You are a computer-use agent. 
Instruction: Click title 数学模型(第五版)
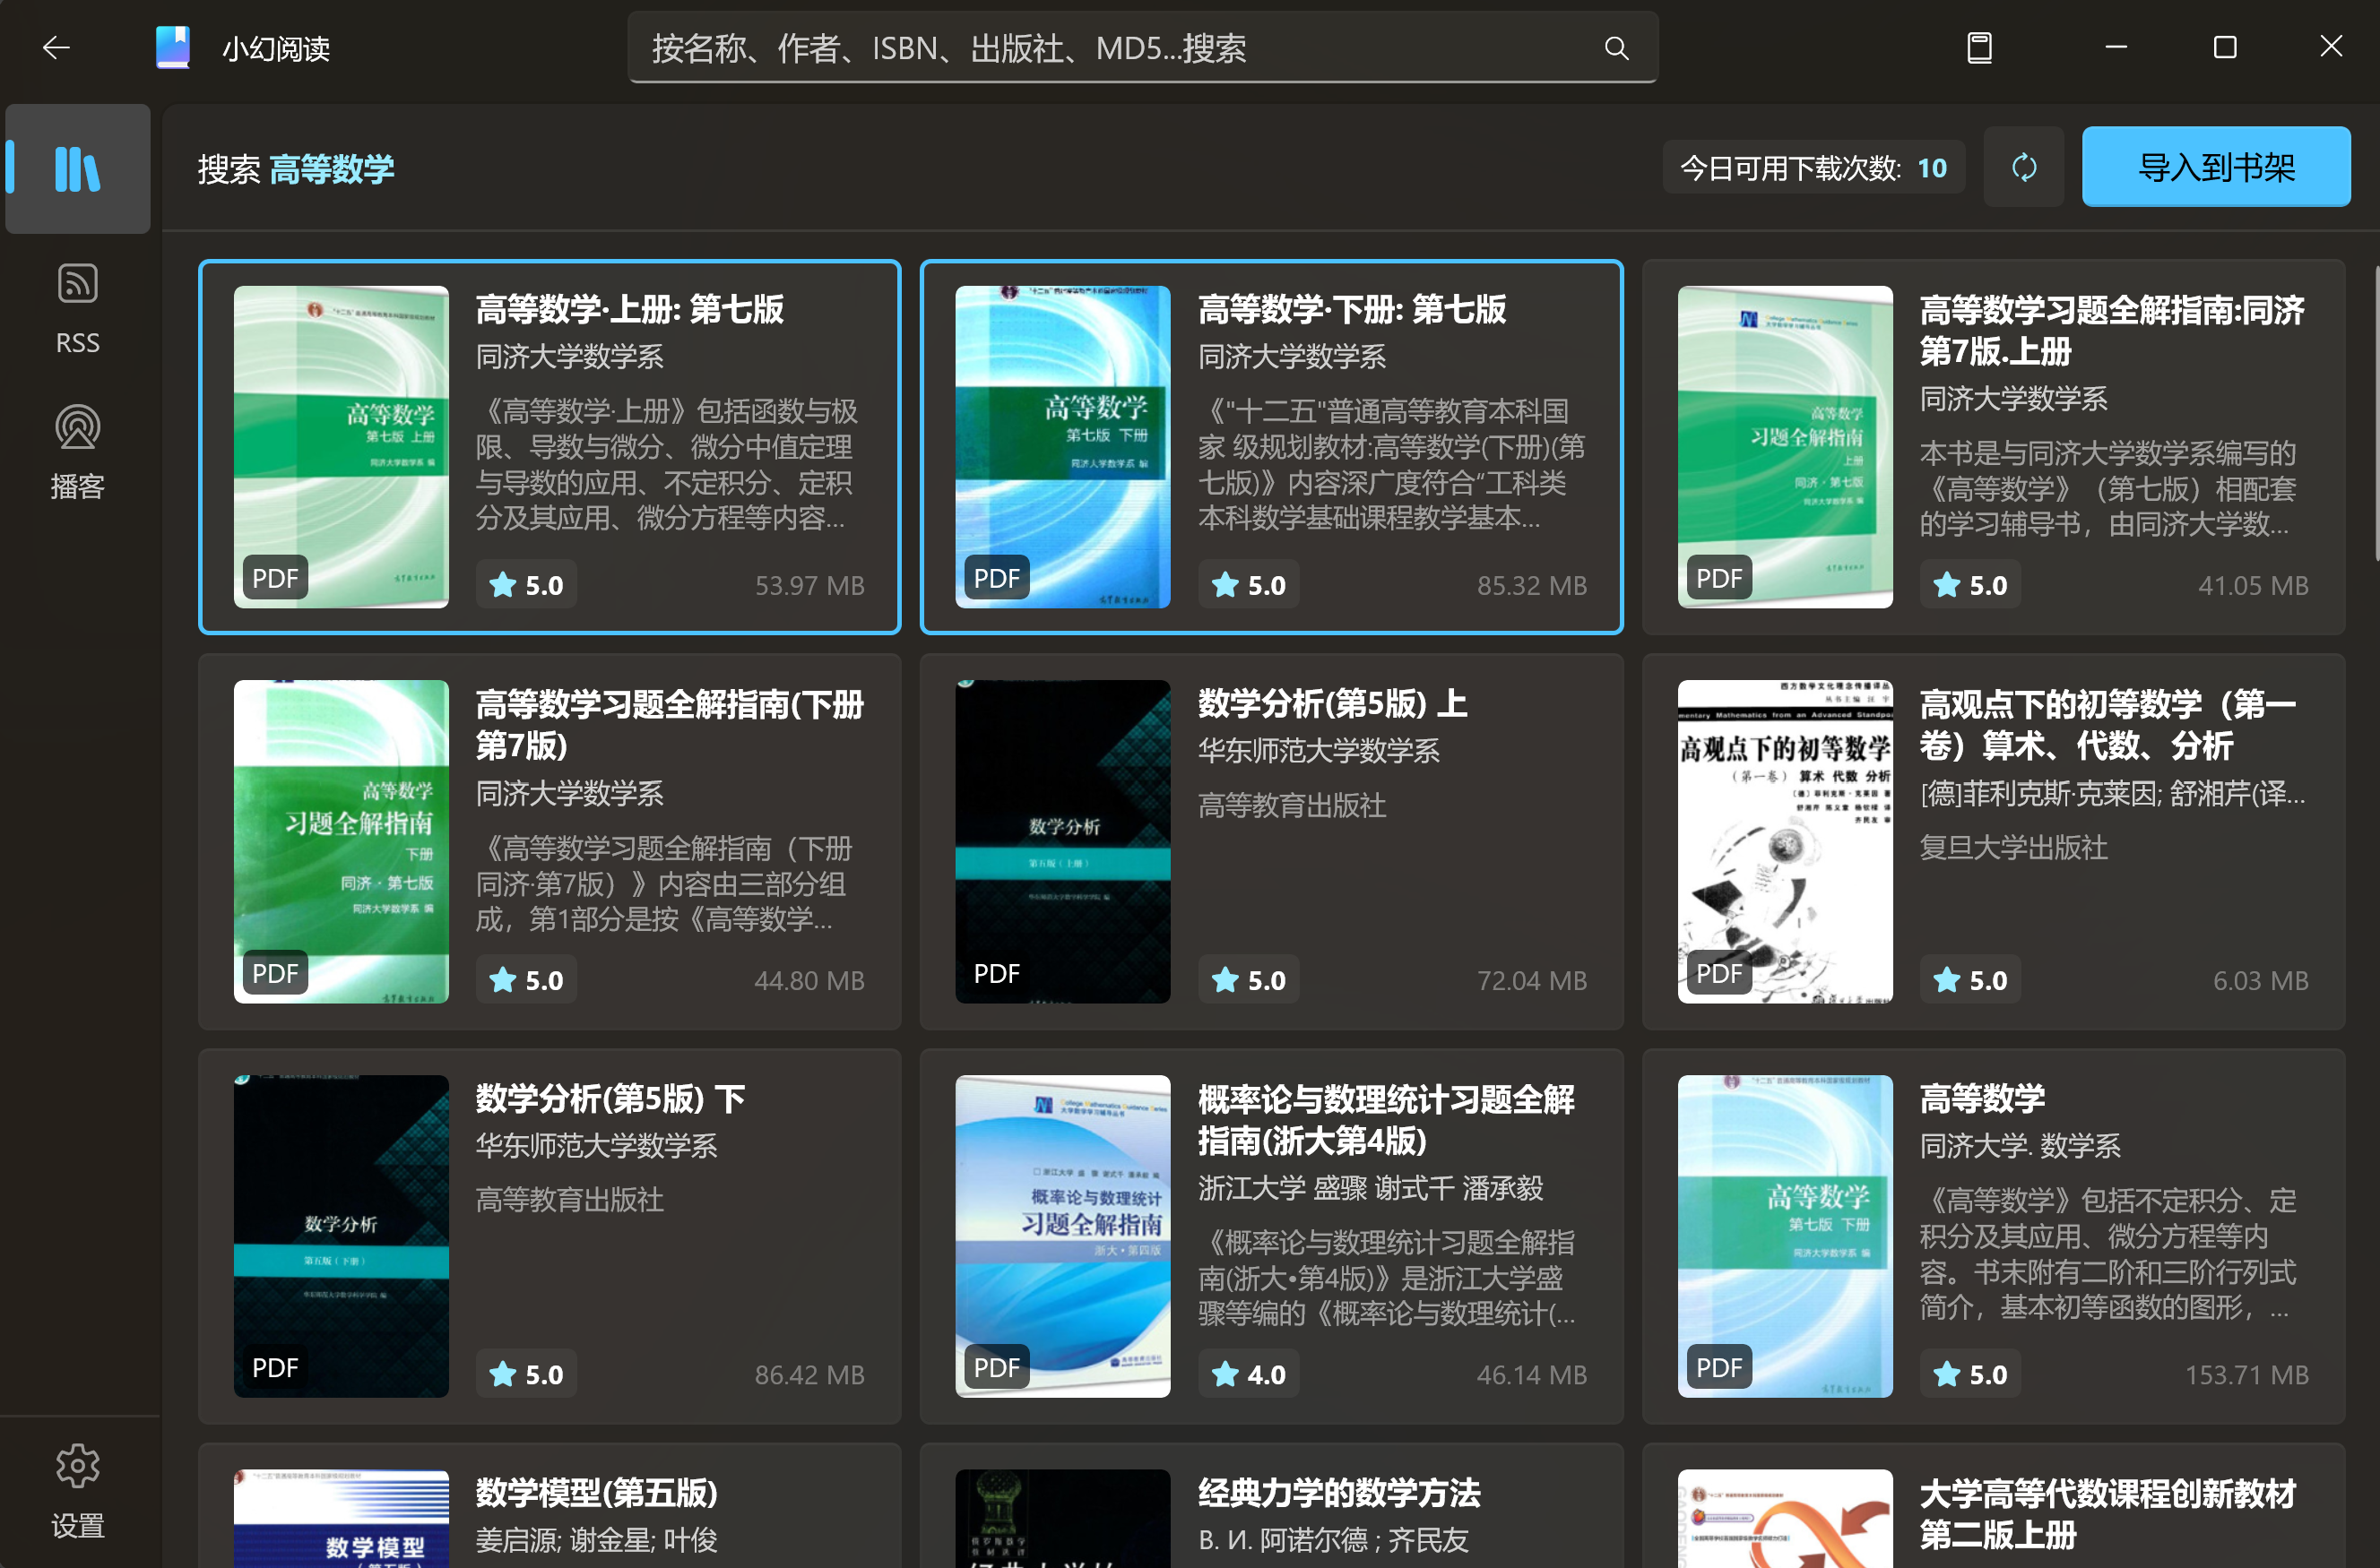[x=597, y=1493]
